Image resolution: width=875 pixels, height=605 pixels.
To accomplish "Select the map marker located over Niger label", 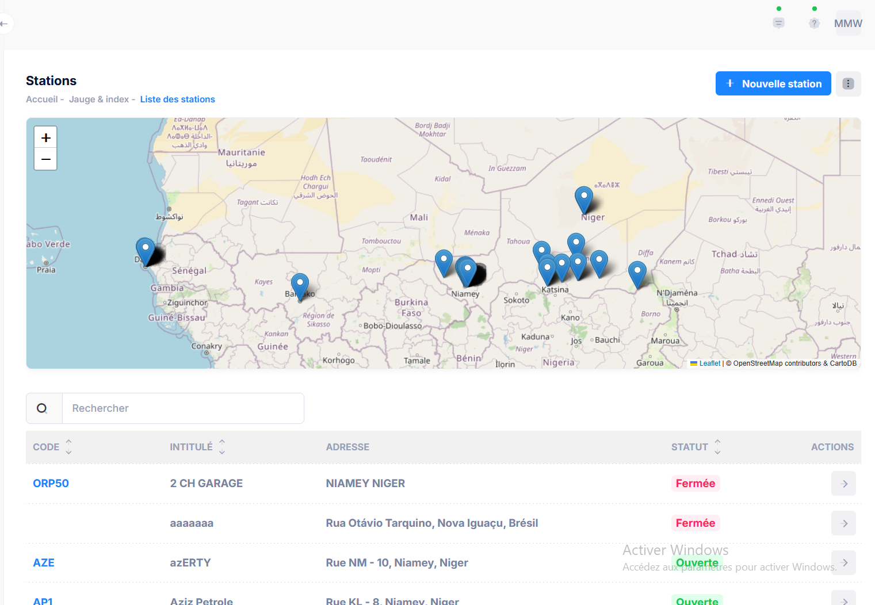I will 583,197.
